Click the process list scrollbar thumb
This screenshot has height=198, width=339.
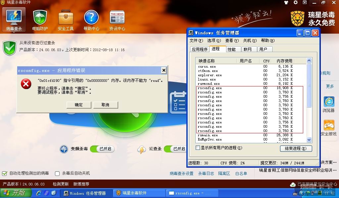309,85
